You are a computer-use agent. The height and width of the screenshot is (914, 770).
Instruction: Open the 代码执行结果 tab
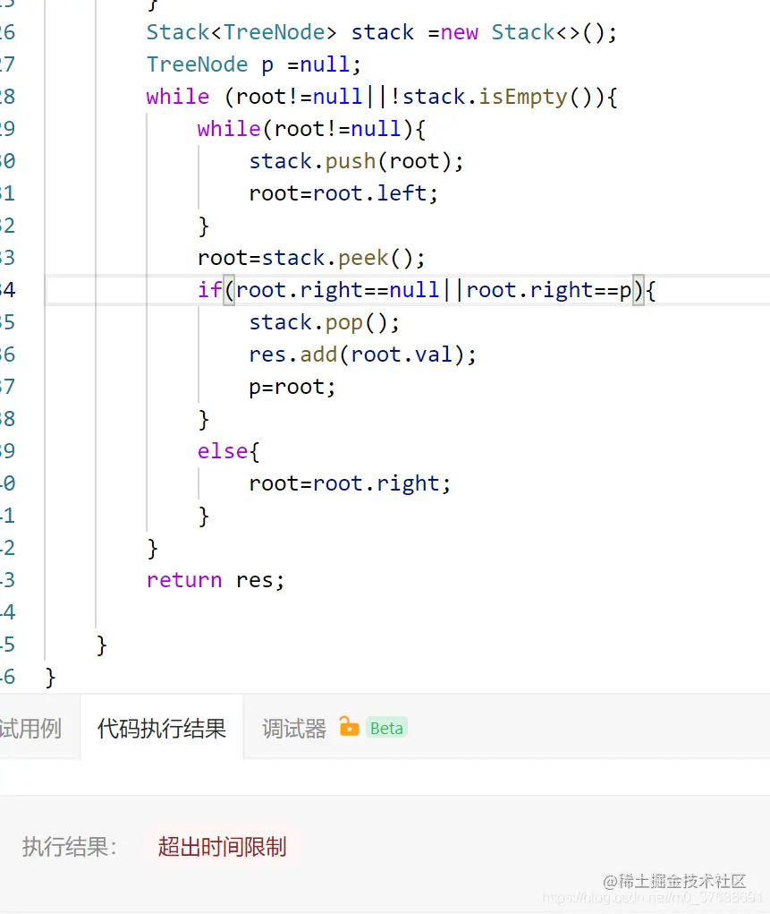(x=161, y=728)
